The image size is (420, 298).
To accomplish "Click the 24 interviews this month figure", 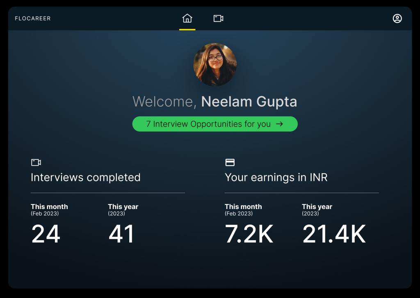I will click(x=46, y=234).
